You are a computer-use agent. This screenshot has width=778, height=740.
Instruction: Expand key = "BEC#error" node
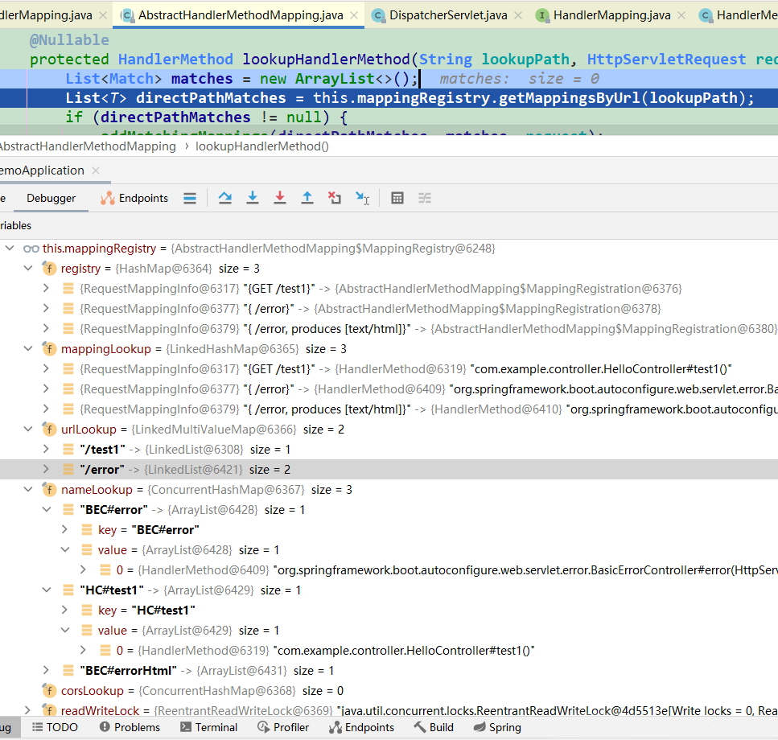click(64, 530)
